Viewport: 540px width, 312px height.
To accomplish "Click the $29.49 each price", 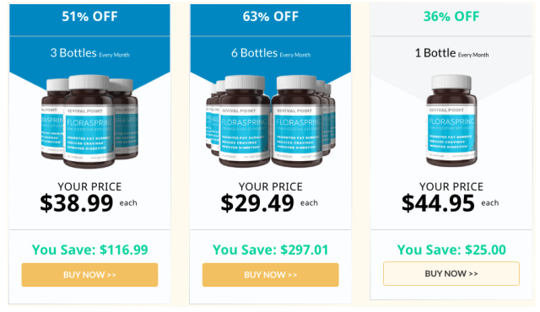I will (x=269, y=203).
